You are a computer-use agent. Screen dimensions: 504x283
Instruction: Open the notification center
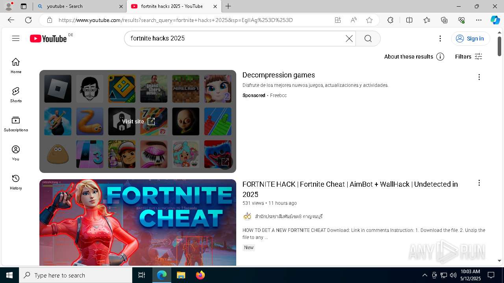(491, 275)
